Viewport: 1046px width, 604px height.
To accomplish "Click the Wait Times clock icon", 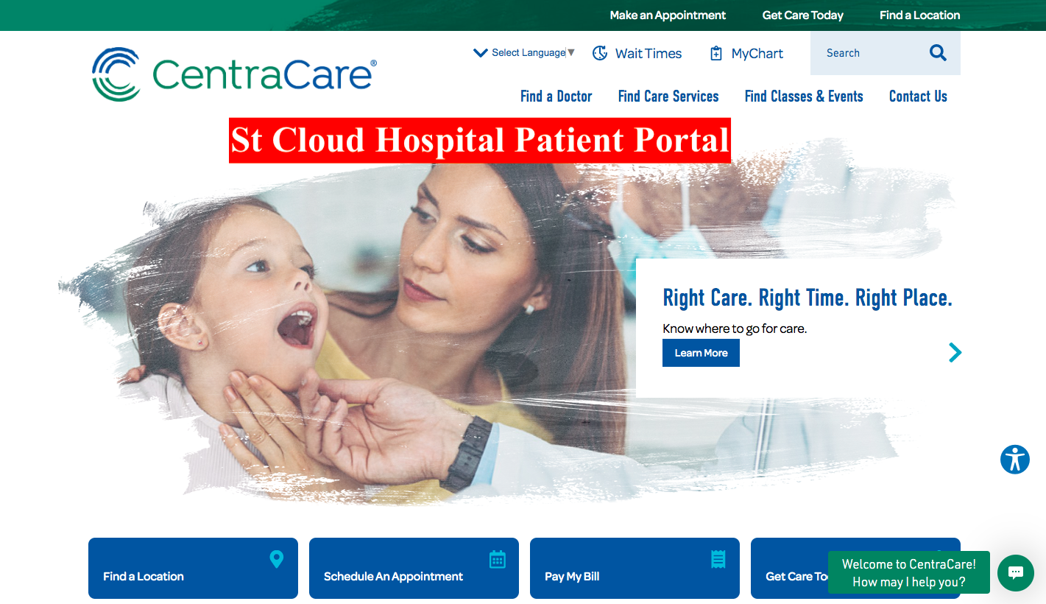I will pyautogui.click(x=600, y=53).
